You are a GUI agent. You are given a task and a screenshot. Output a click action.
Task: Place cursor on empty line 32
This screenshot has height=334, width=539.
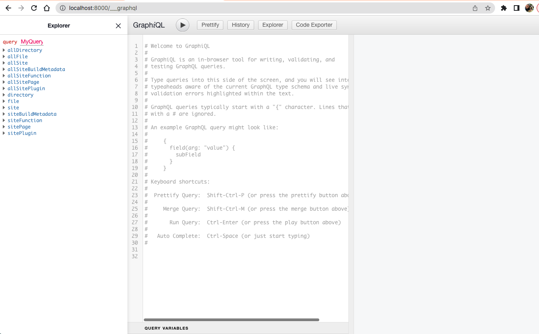pos(246,256)
